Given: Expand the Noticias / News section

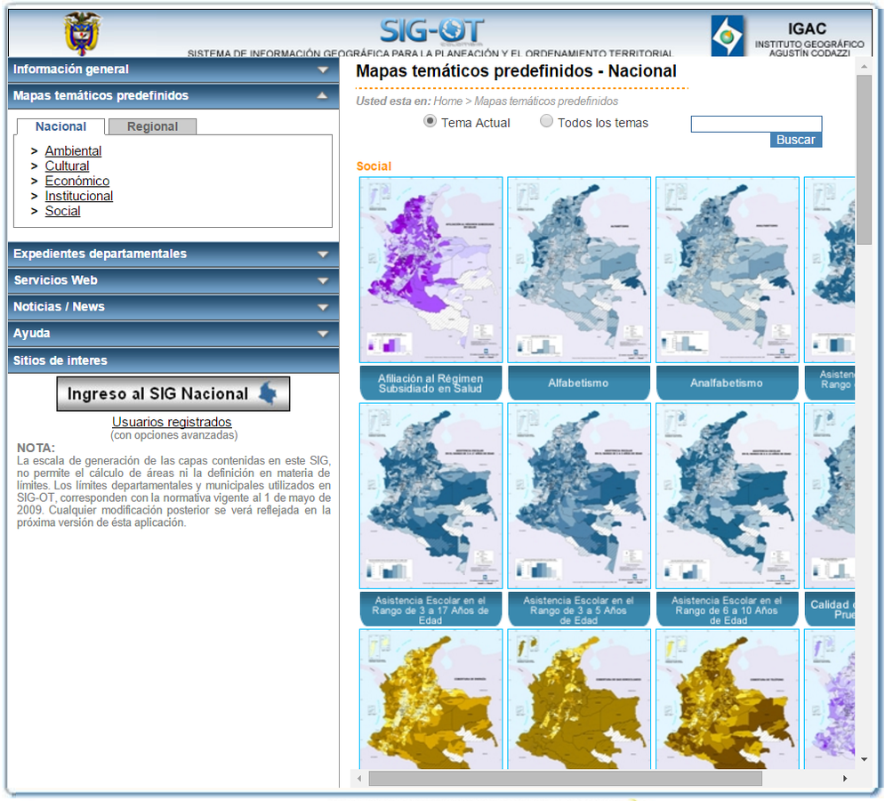Looking at the screenshot, I should 173,307.
